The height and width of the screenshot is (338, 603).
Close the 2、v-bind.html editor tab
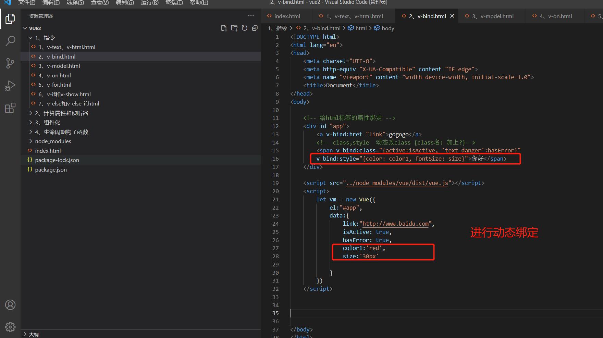[x=452, y=16]
